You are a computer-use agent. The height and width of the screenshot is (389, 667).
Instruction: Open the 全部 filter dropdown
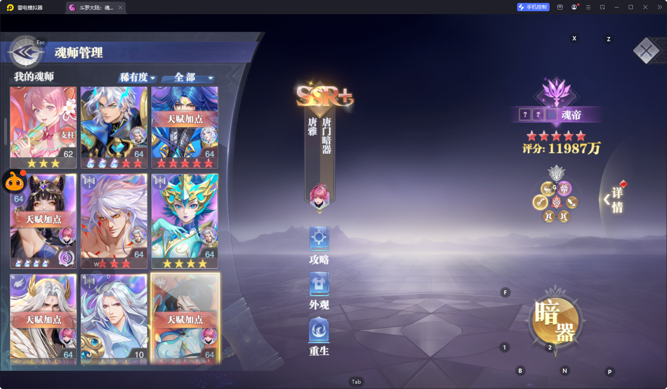188,77
